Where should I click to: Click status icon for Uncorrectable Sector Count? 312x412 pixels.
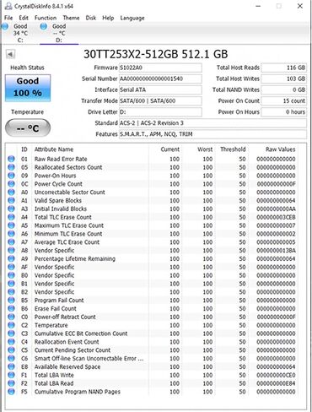point(11,192)
